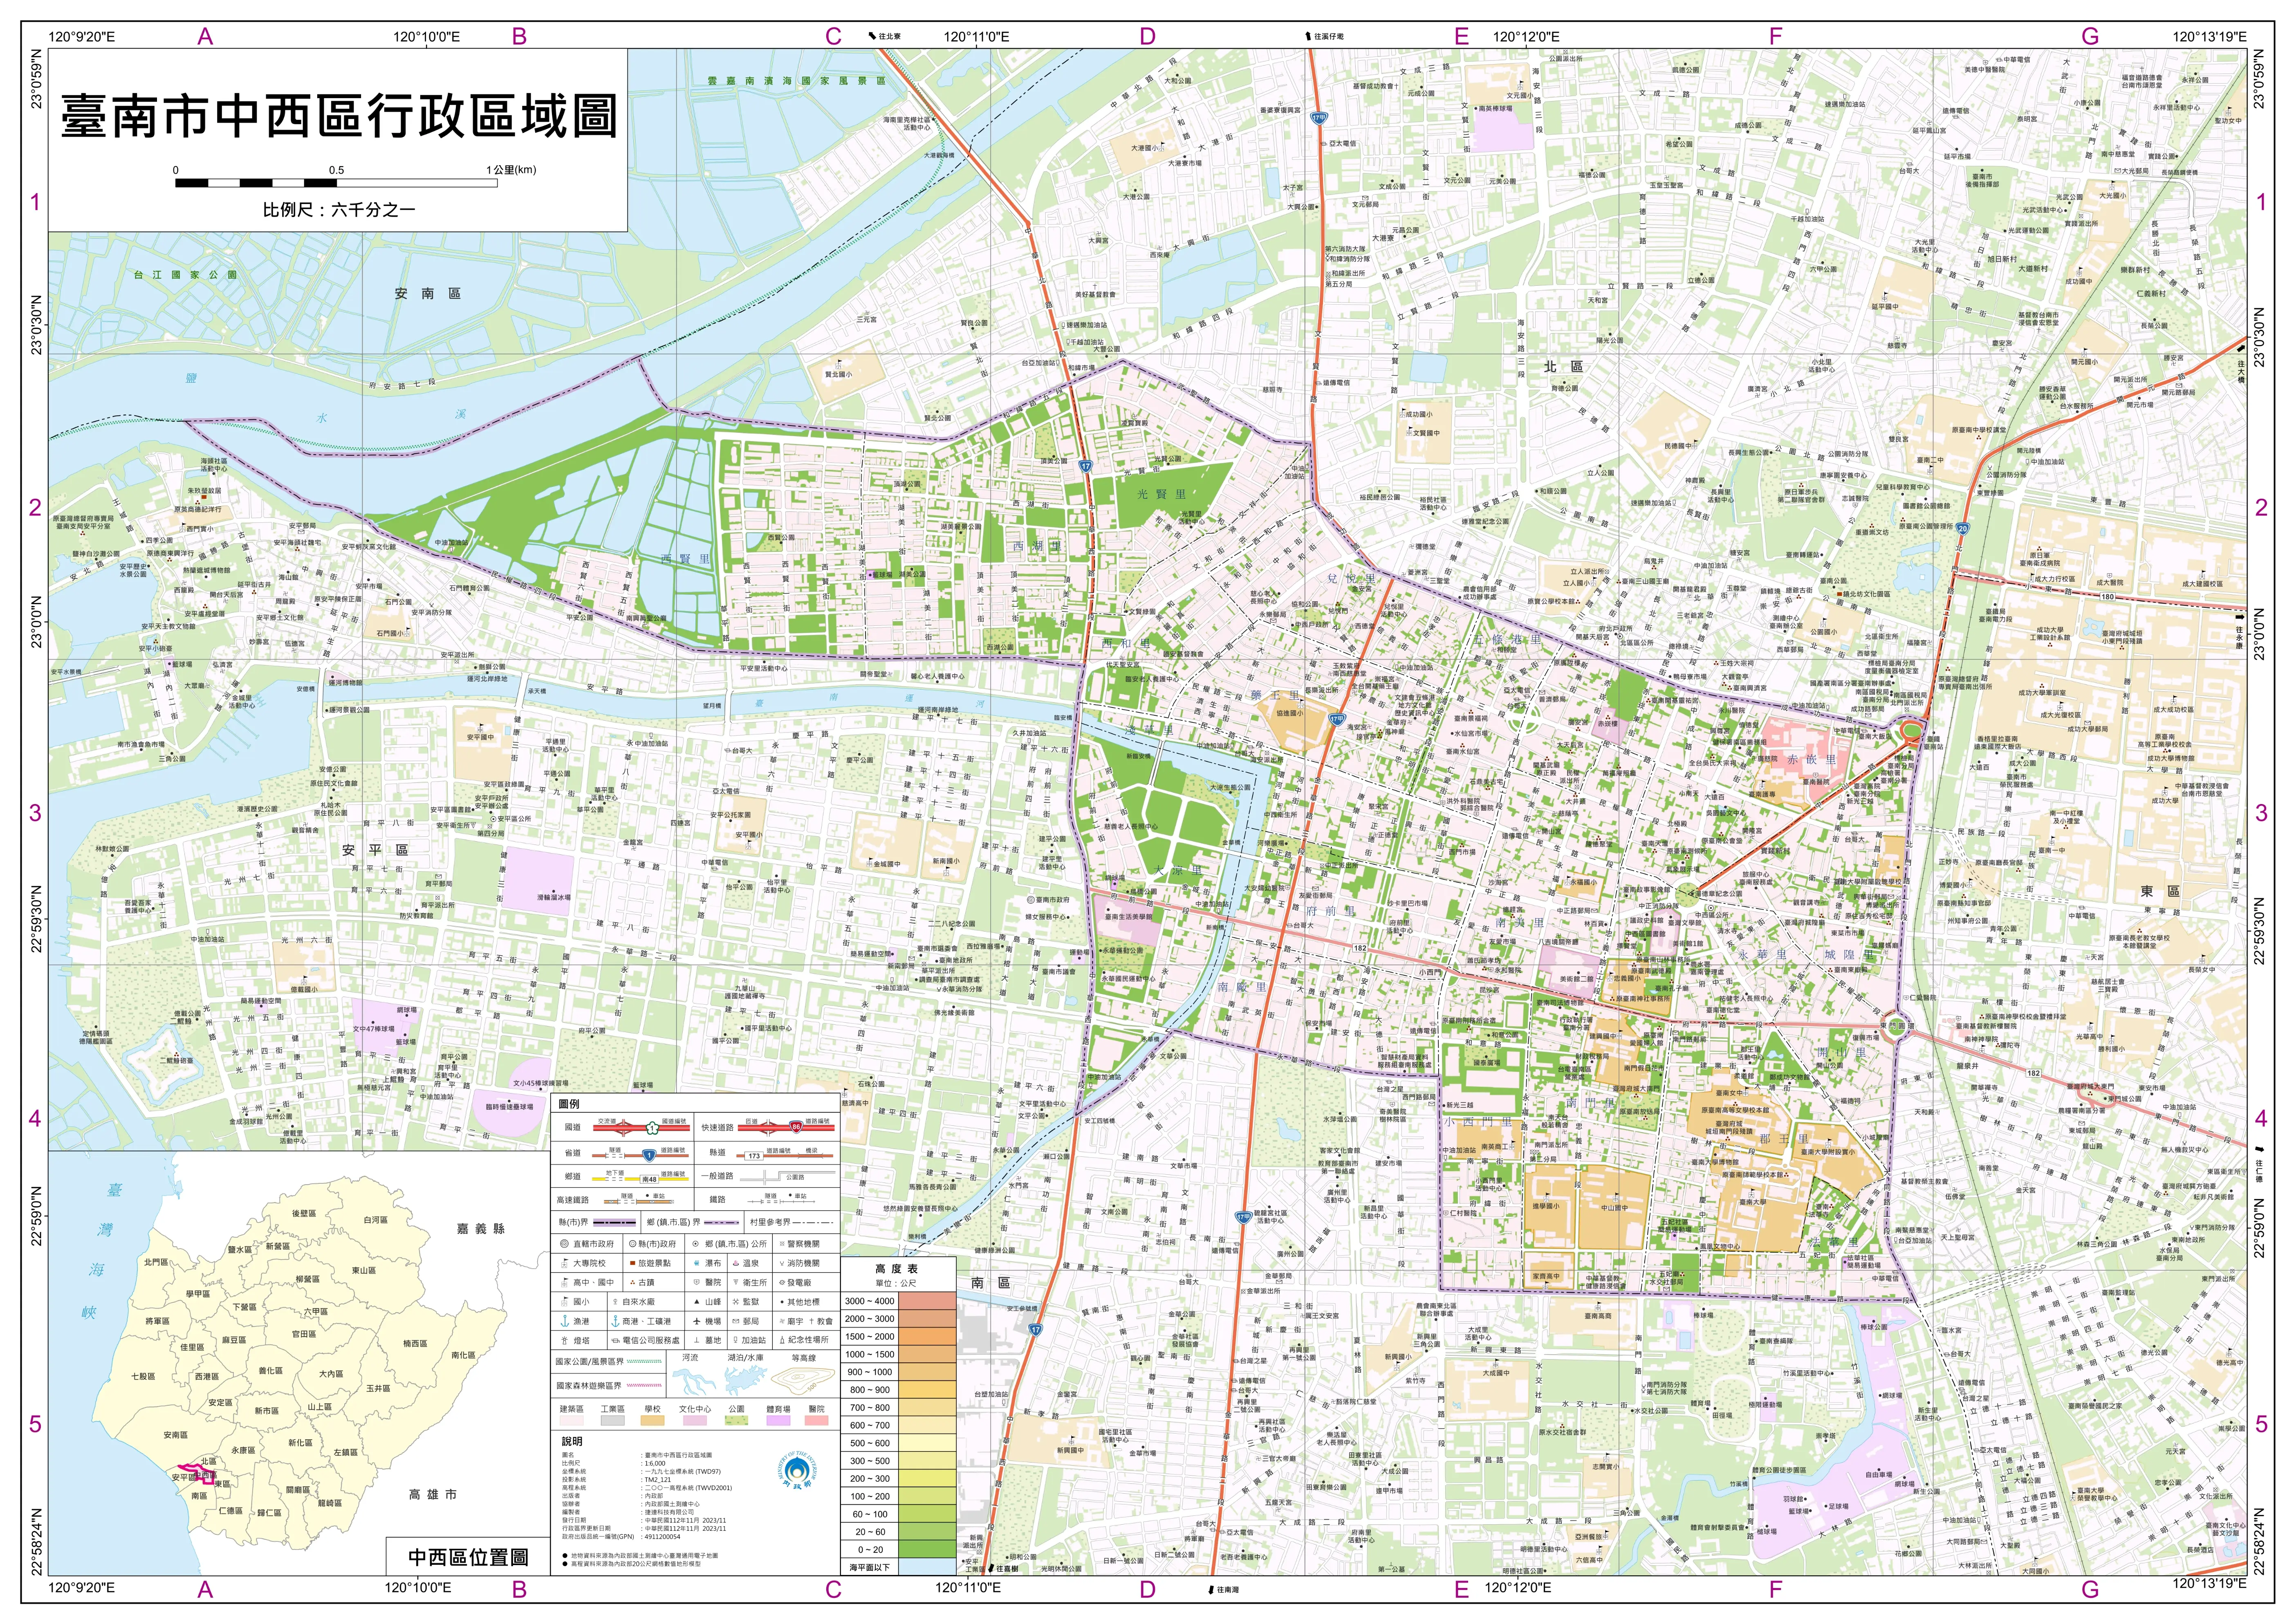The width and height of the screenshot is (2296, 1624).
Task: Click the 建築區 pink swatch in legend
Action: click(572, 1420)
